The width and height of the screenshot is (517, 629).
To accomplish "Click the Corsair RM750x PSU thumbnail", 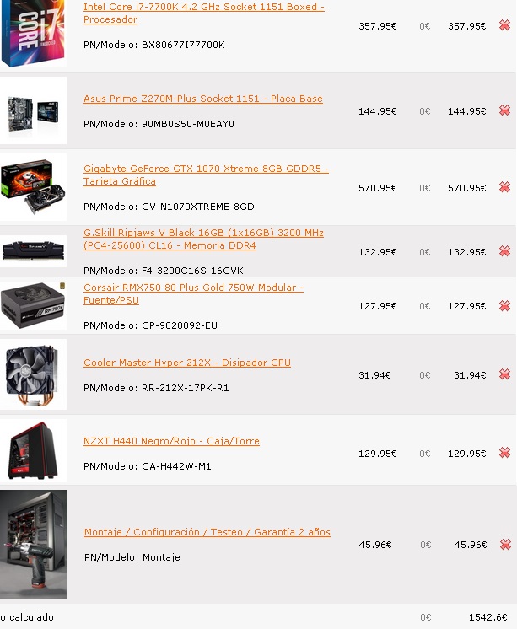I will click(x=33, y=305).
